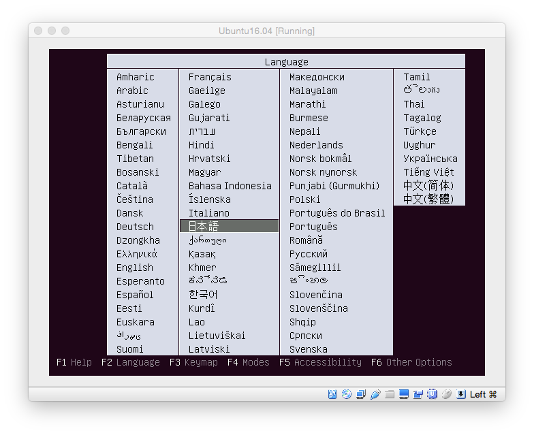Click the USB devices status icon
This screenshot has height=435, width=534.
click(375, 394)
